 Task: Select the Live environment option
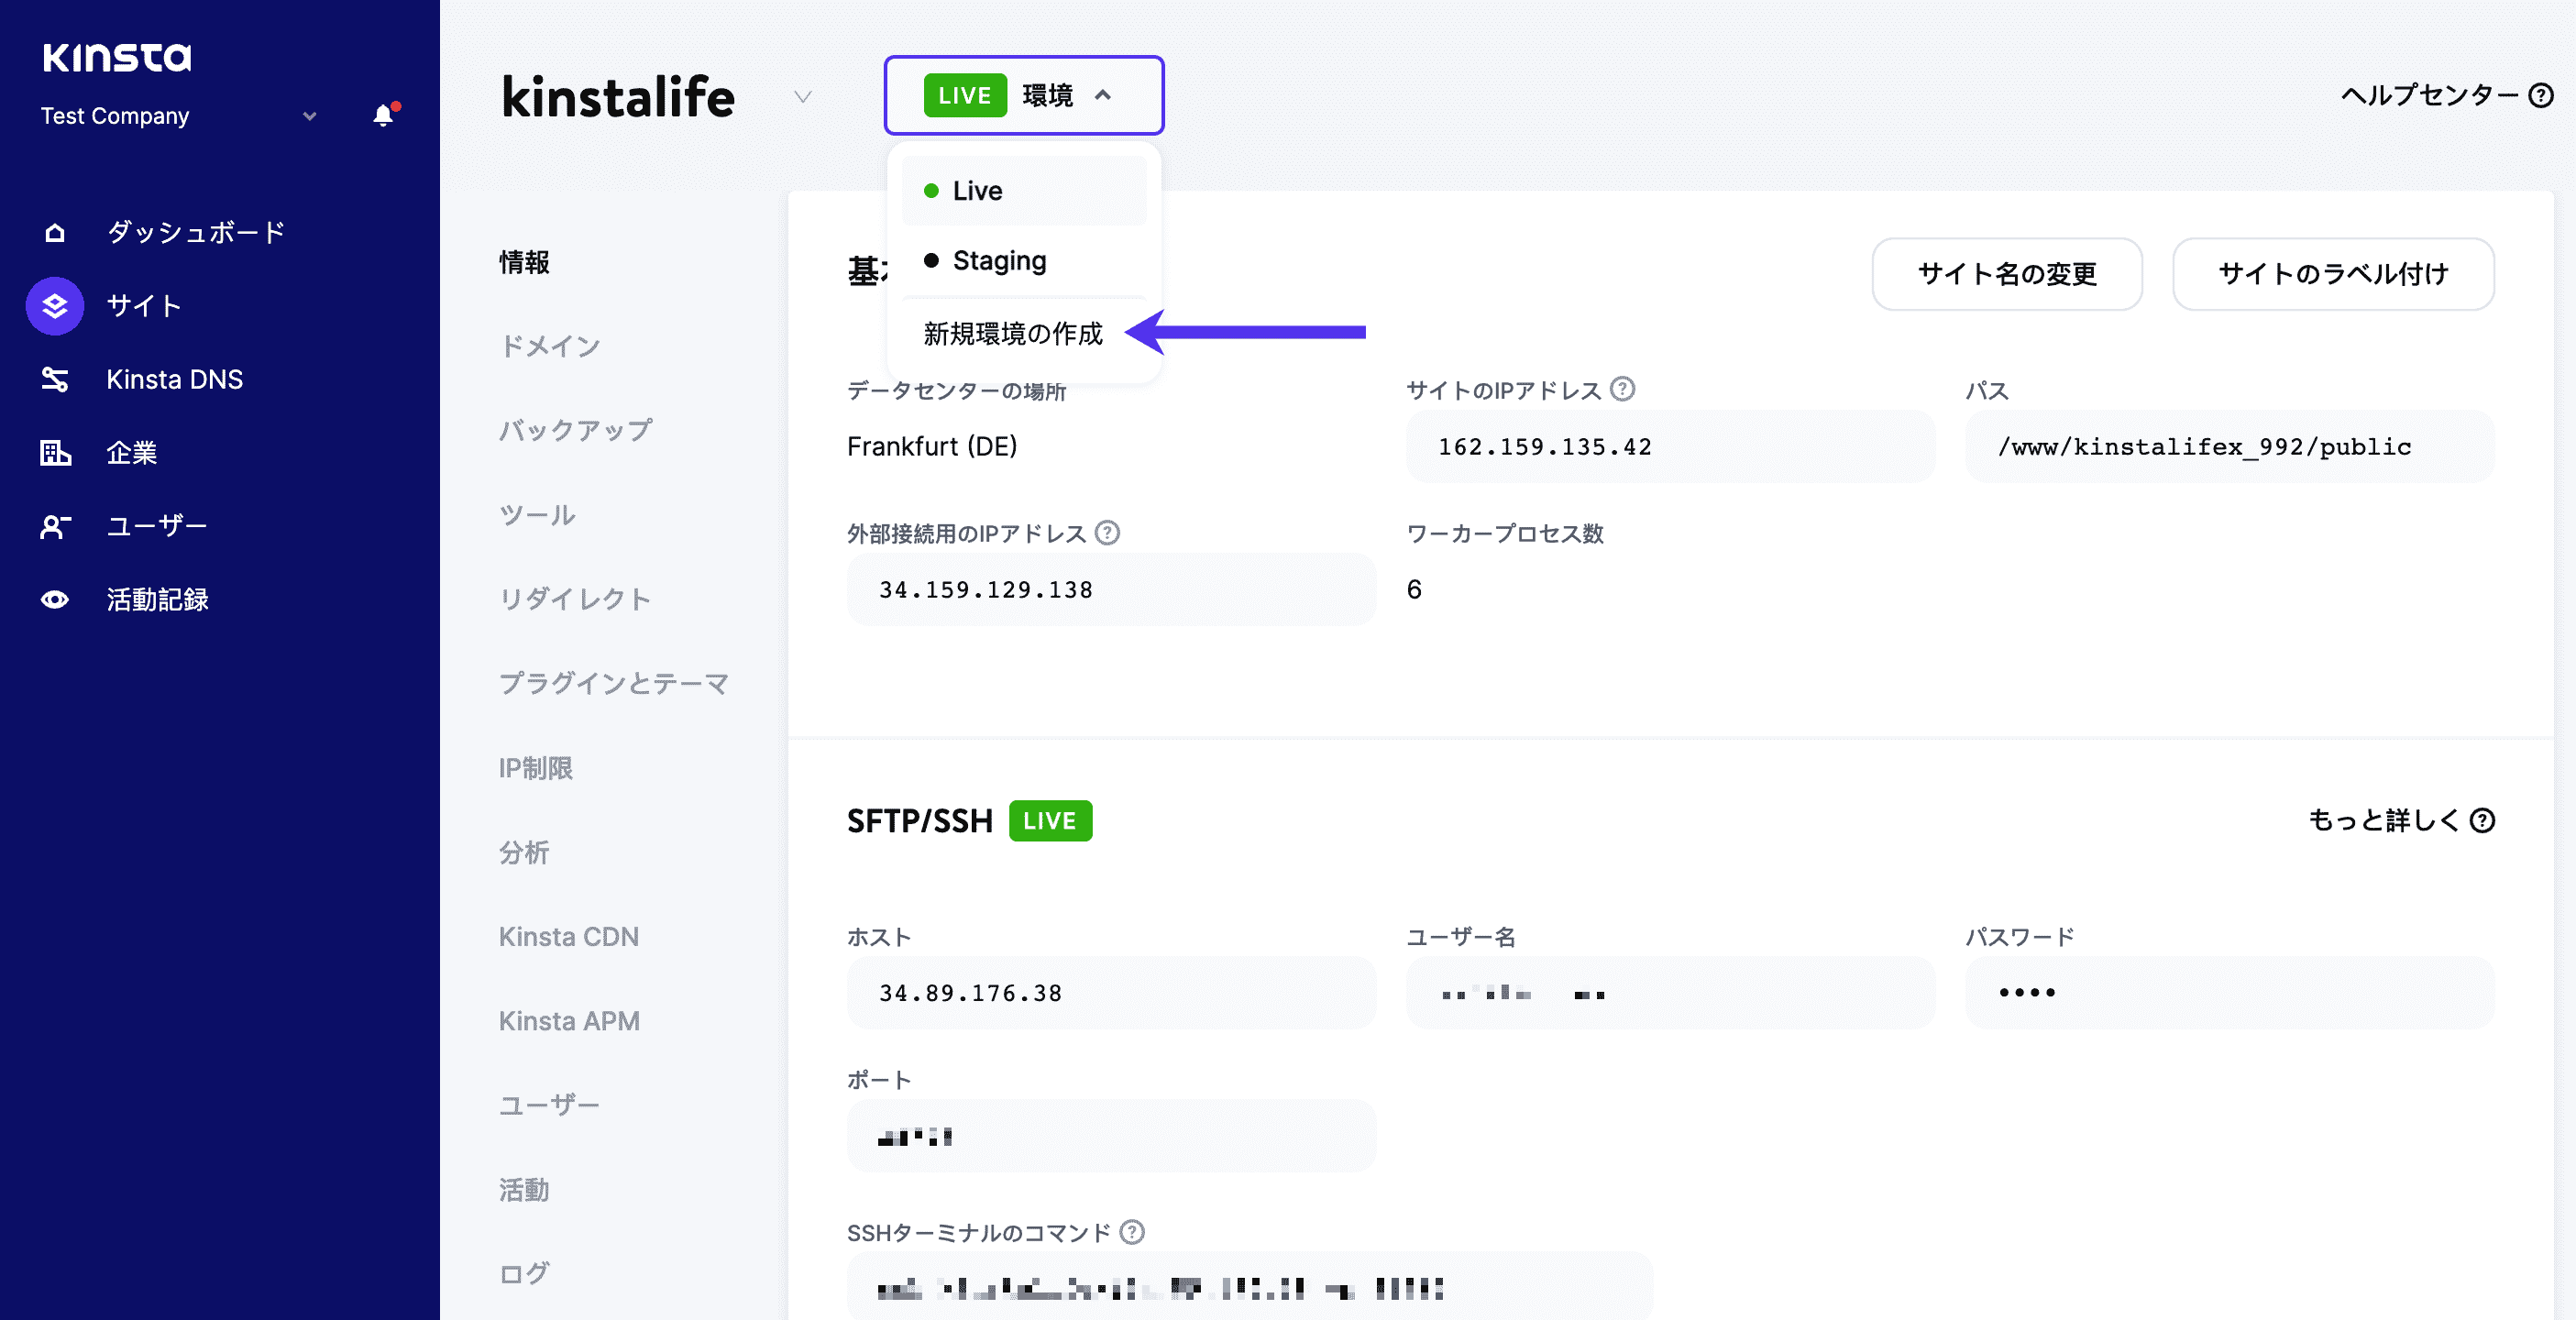pyautogui.click(x=977, y=191)
